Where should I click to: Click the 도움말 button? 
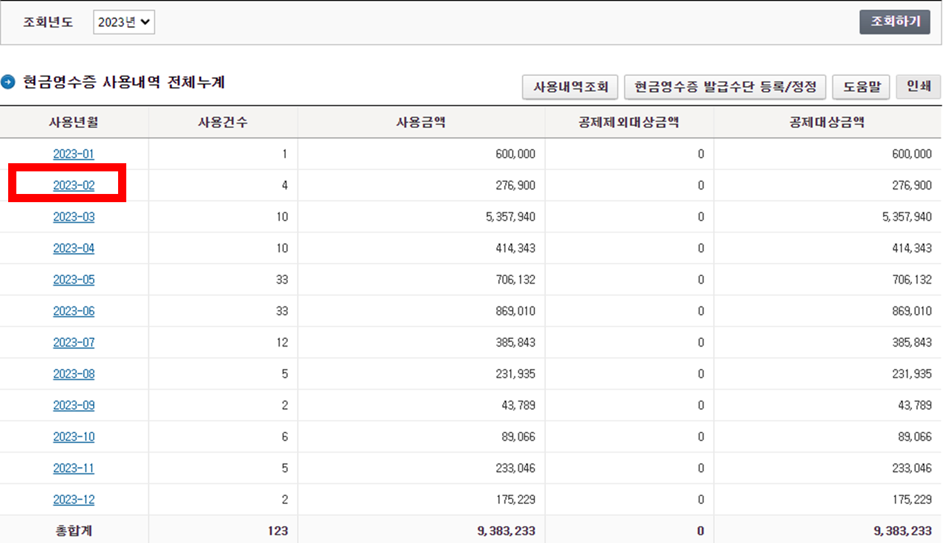pos(861,87)
